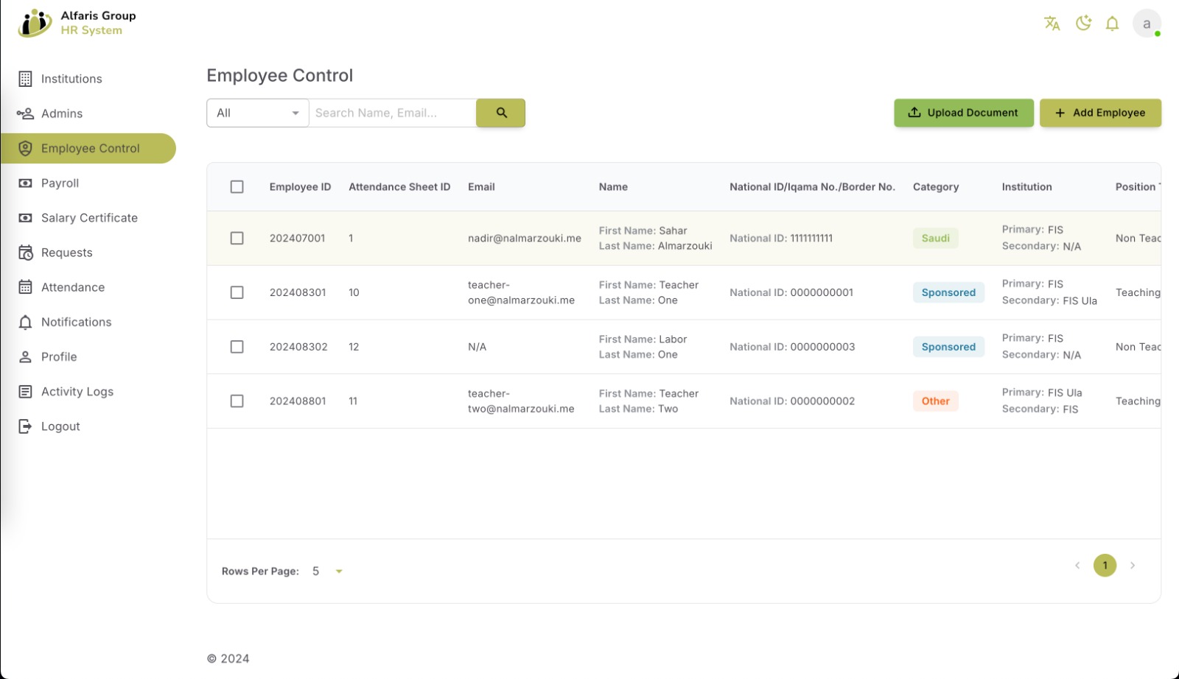The width and height of the screenshot is (1179, 679).
Task: Click the Sponsored badge for employee 202408301
Action: tap(948, 292)
